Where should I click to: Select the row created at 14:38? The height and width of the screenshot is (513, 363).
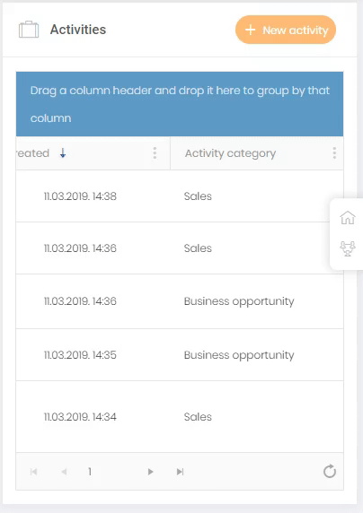point(180,196)
